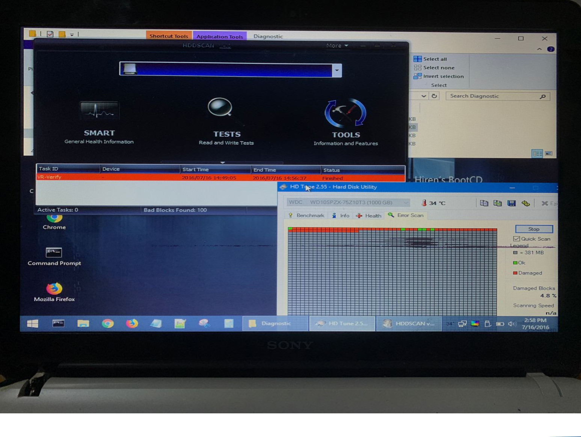
Task: Click New Folder icon in quick access toolbar
Action: tap(62, 34)
